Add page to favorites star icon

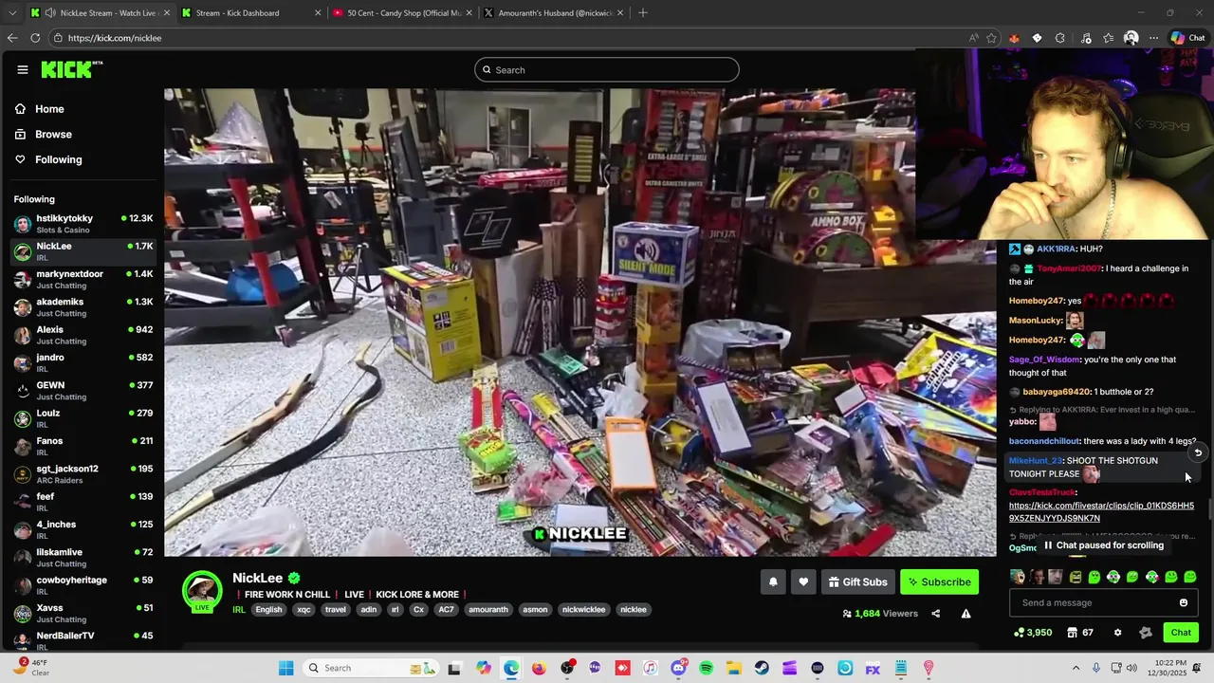click(991, 38)
